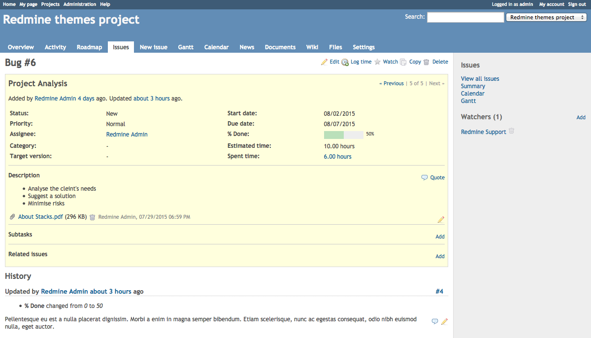Open My page from top menu
The image size is (591, 338).
point(29,4)
